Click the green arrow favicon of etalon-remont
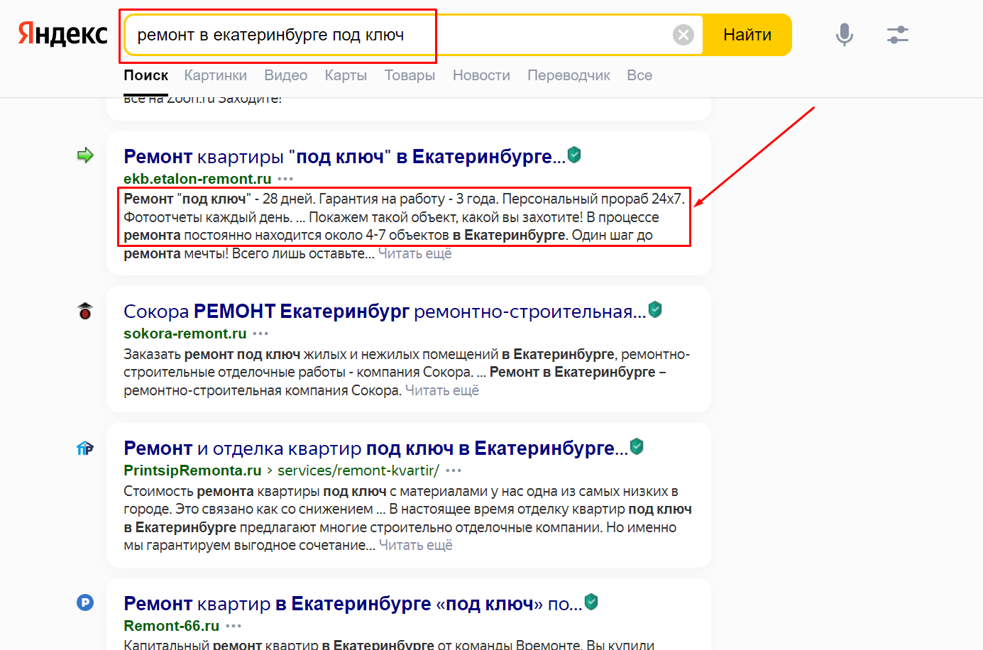The width and height of the screenshot is (983, 650). coord(85,155)
